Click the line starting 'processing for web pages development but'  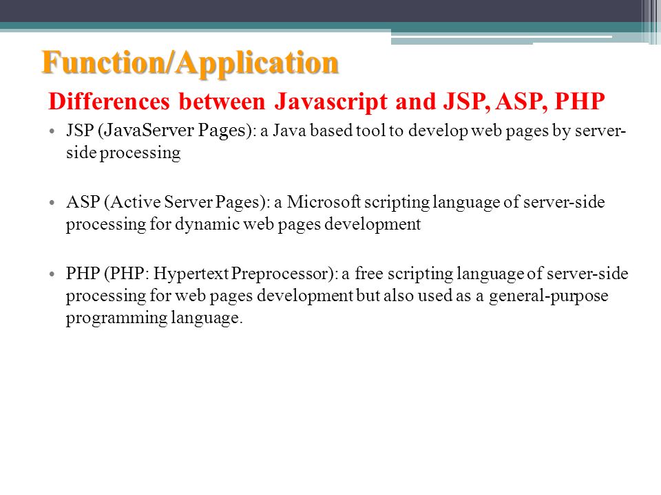click(337, 296)
